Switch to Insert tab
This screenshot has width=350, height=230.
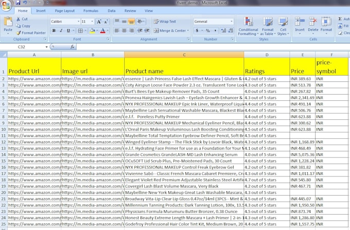point(41,11)
